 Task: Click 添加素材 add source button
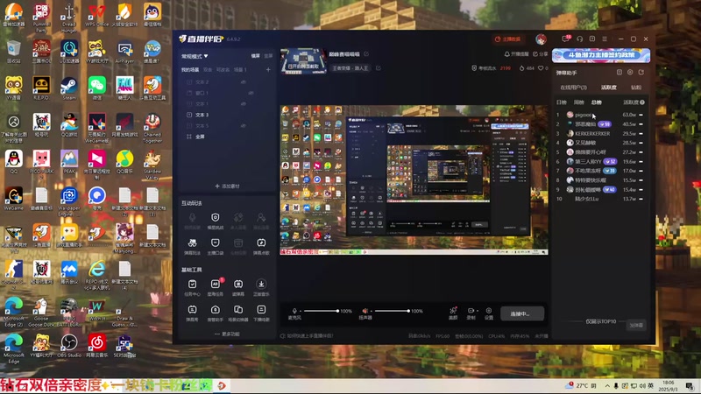[x=227, y=186]
